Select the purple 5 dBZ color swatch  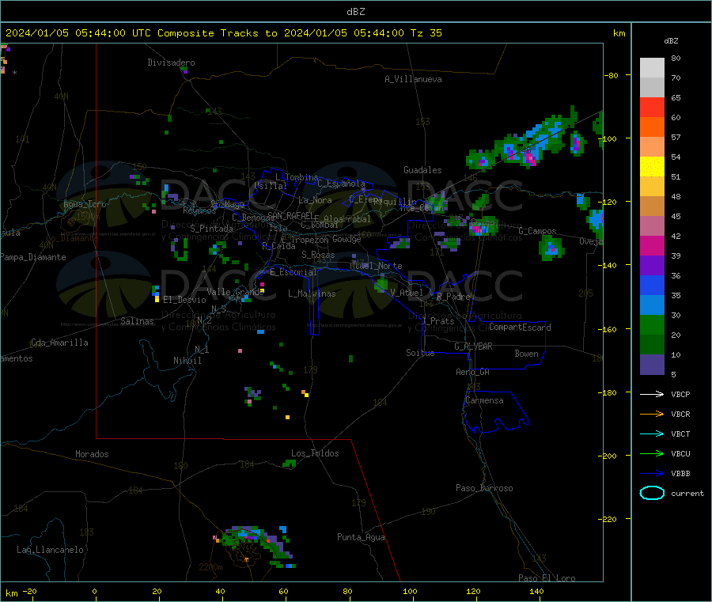point(652,365)
